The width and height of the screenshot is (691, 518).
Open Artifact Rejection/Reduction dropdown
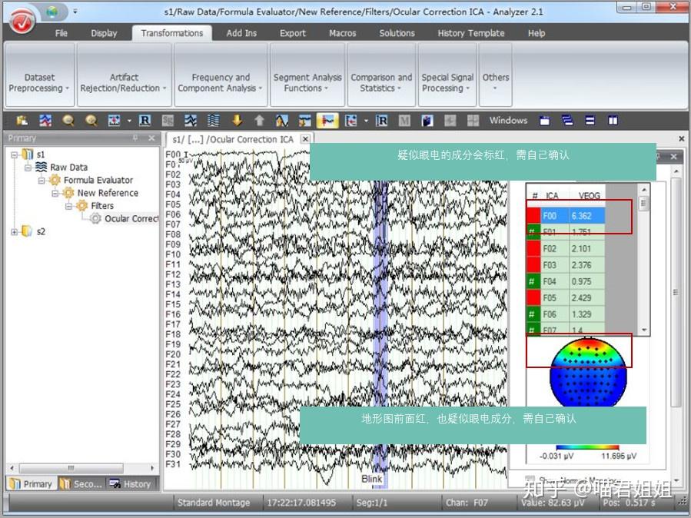point(124,83)
